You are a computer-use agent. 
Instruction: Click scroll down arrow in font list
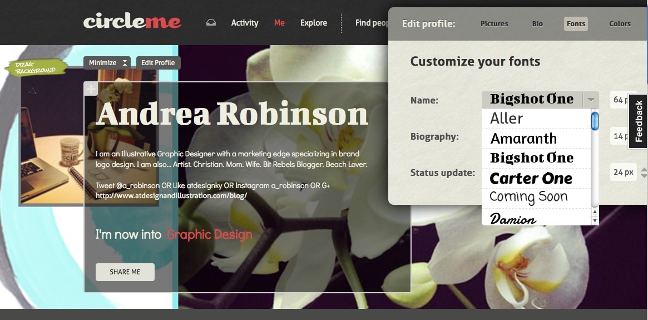click(595, 221)
